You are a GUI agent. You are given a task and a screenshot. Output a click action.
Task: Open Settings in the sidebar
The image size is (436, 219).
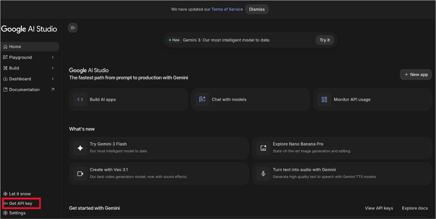17,213
